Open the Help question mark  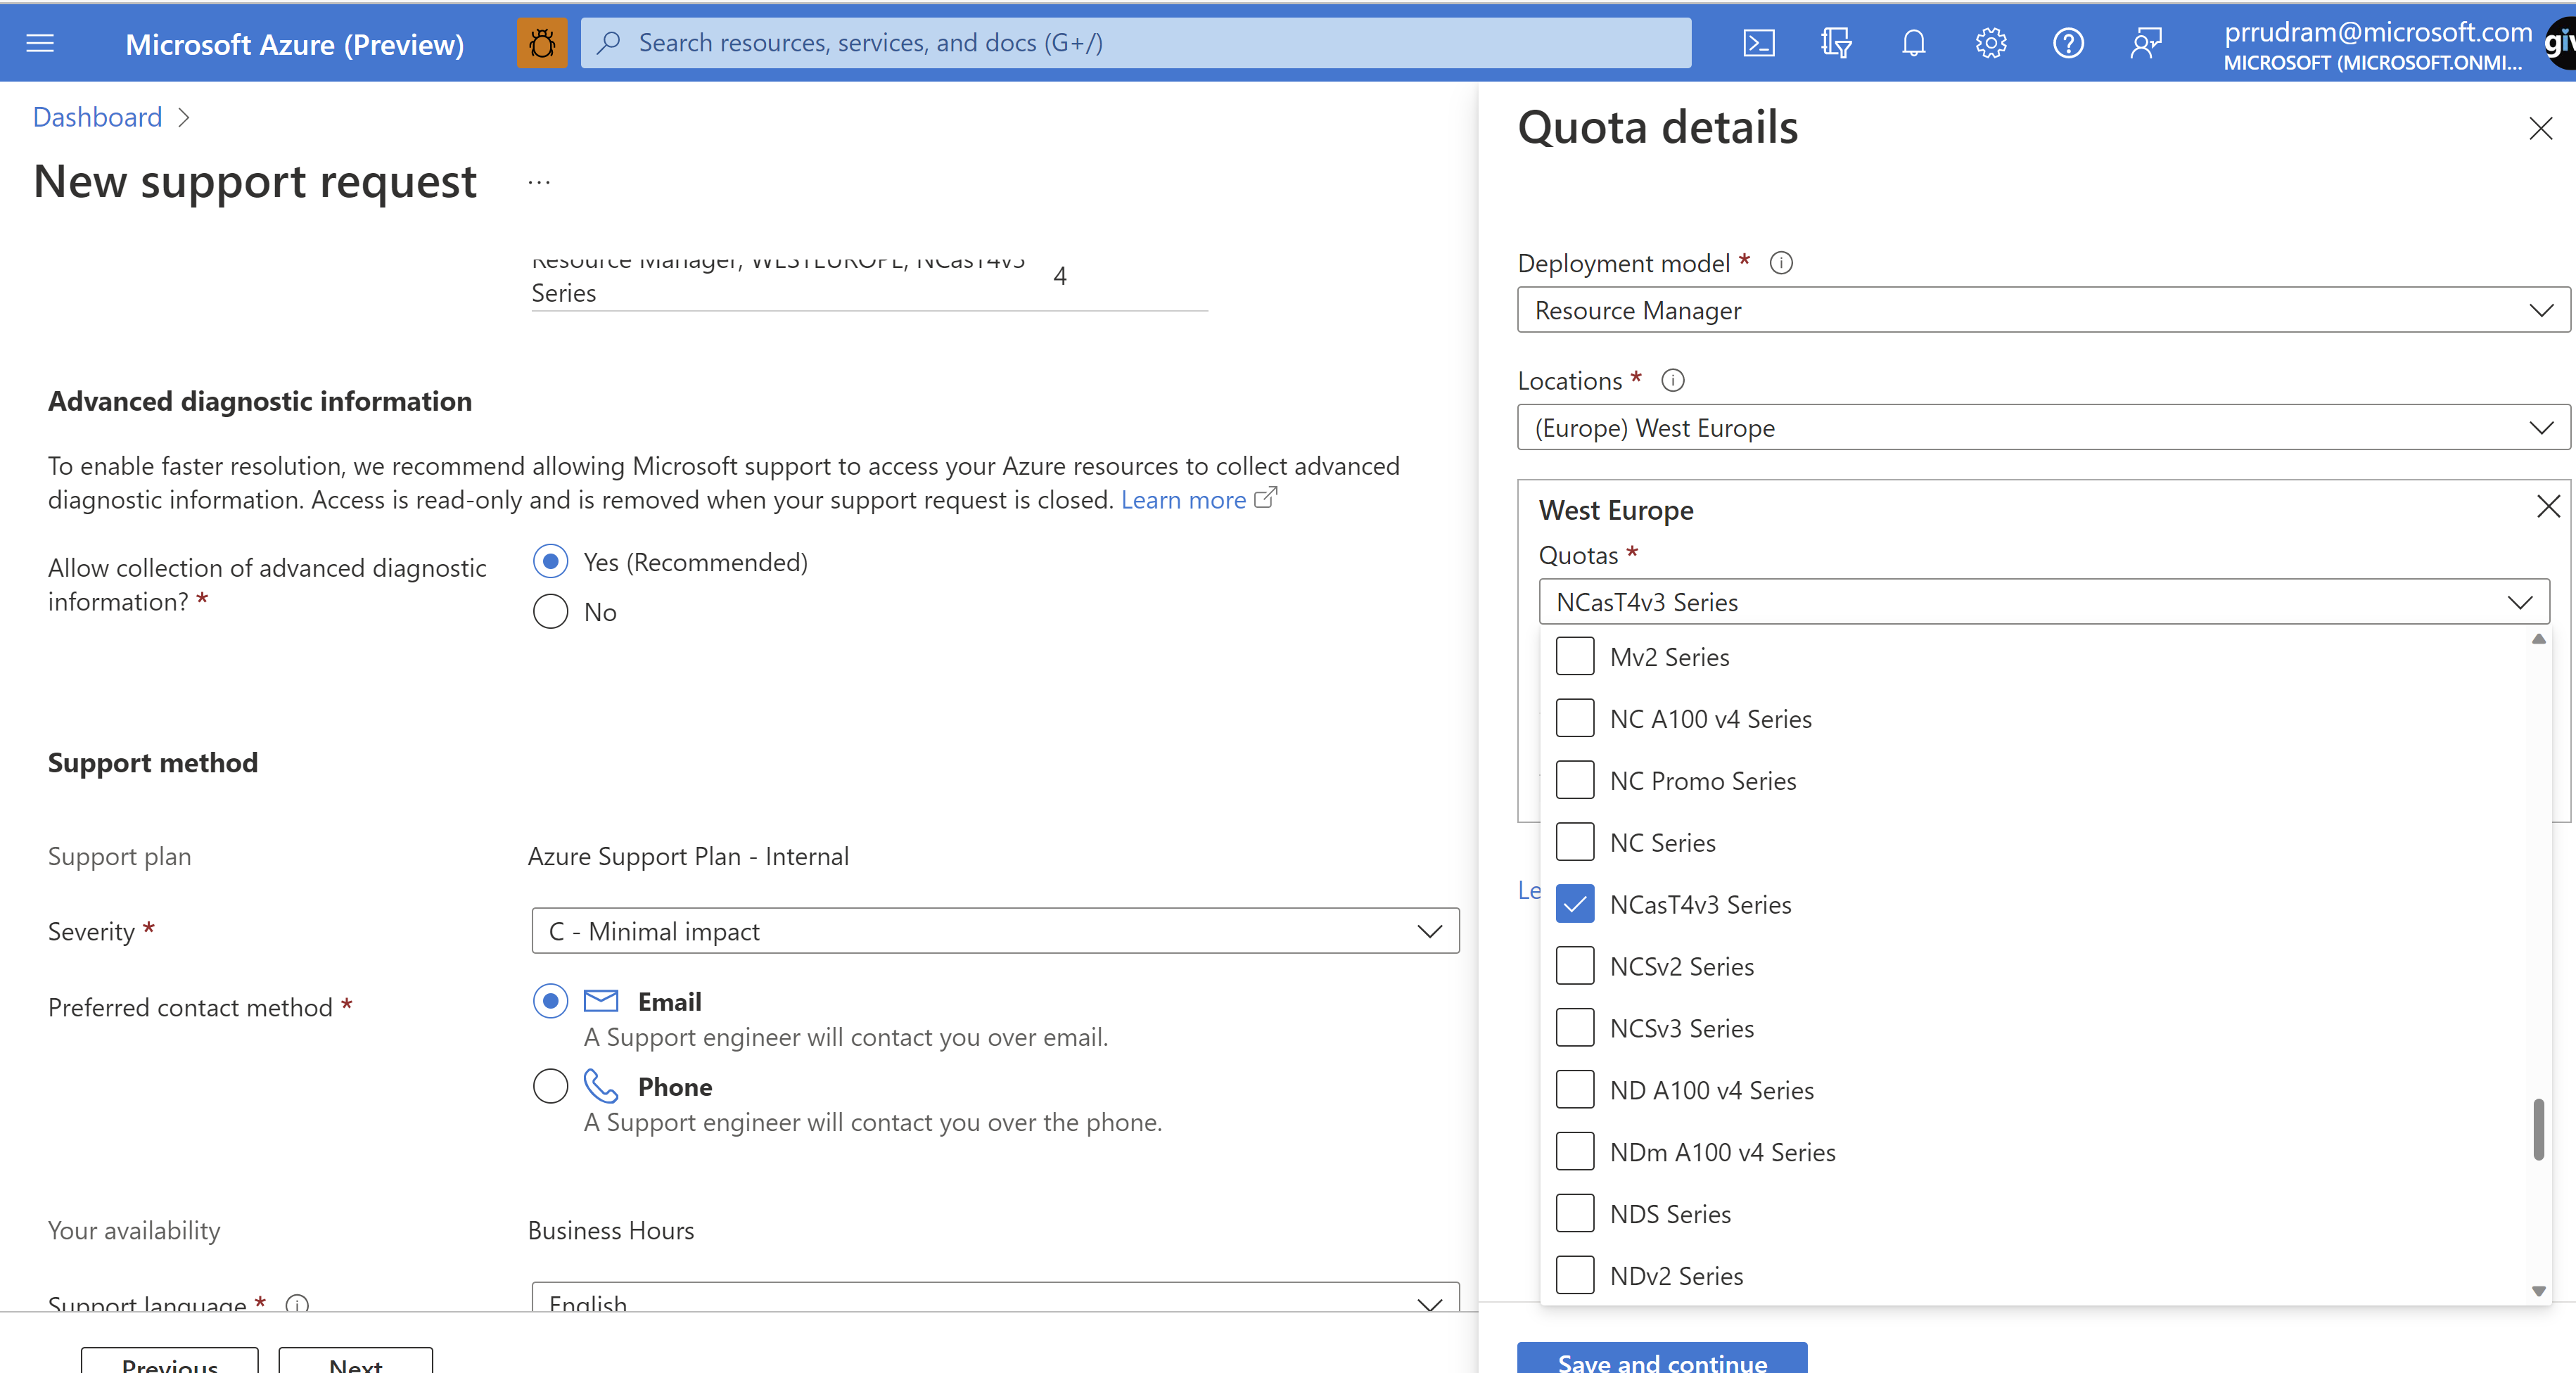[2068, 43]
